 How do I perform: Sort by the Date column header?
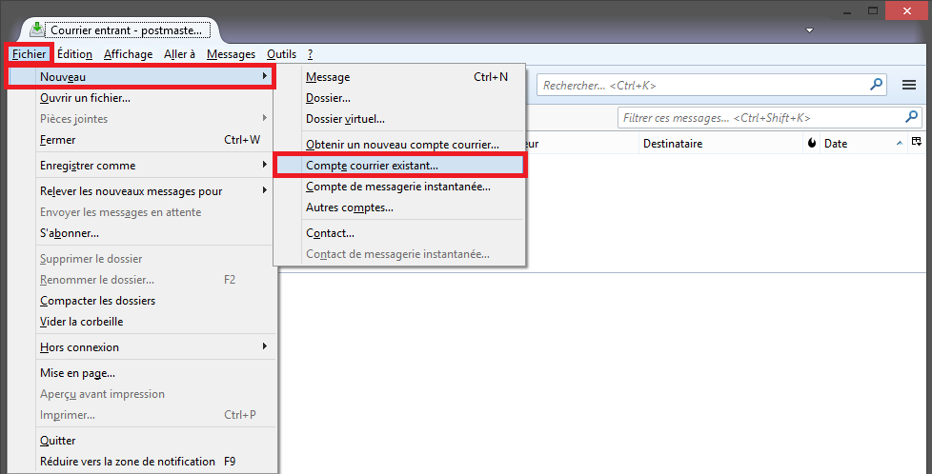pyautogui.click(x=863, y=143)
